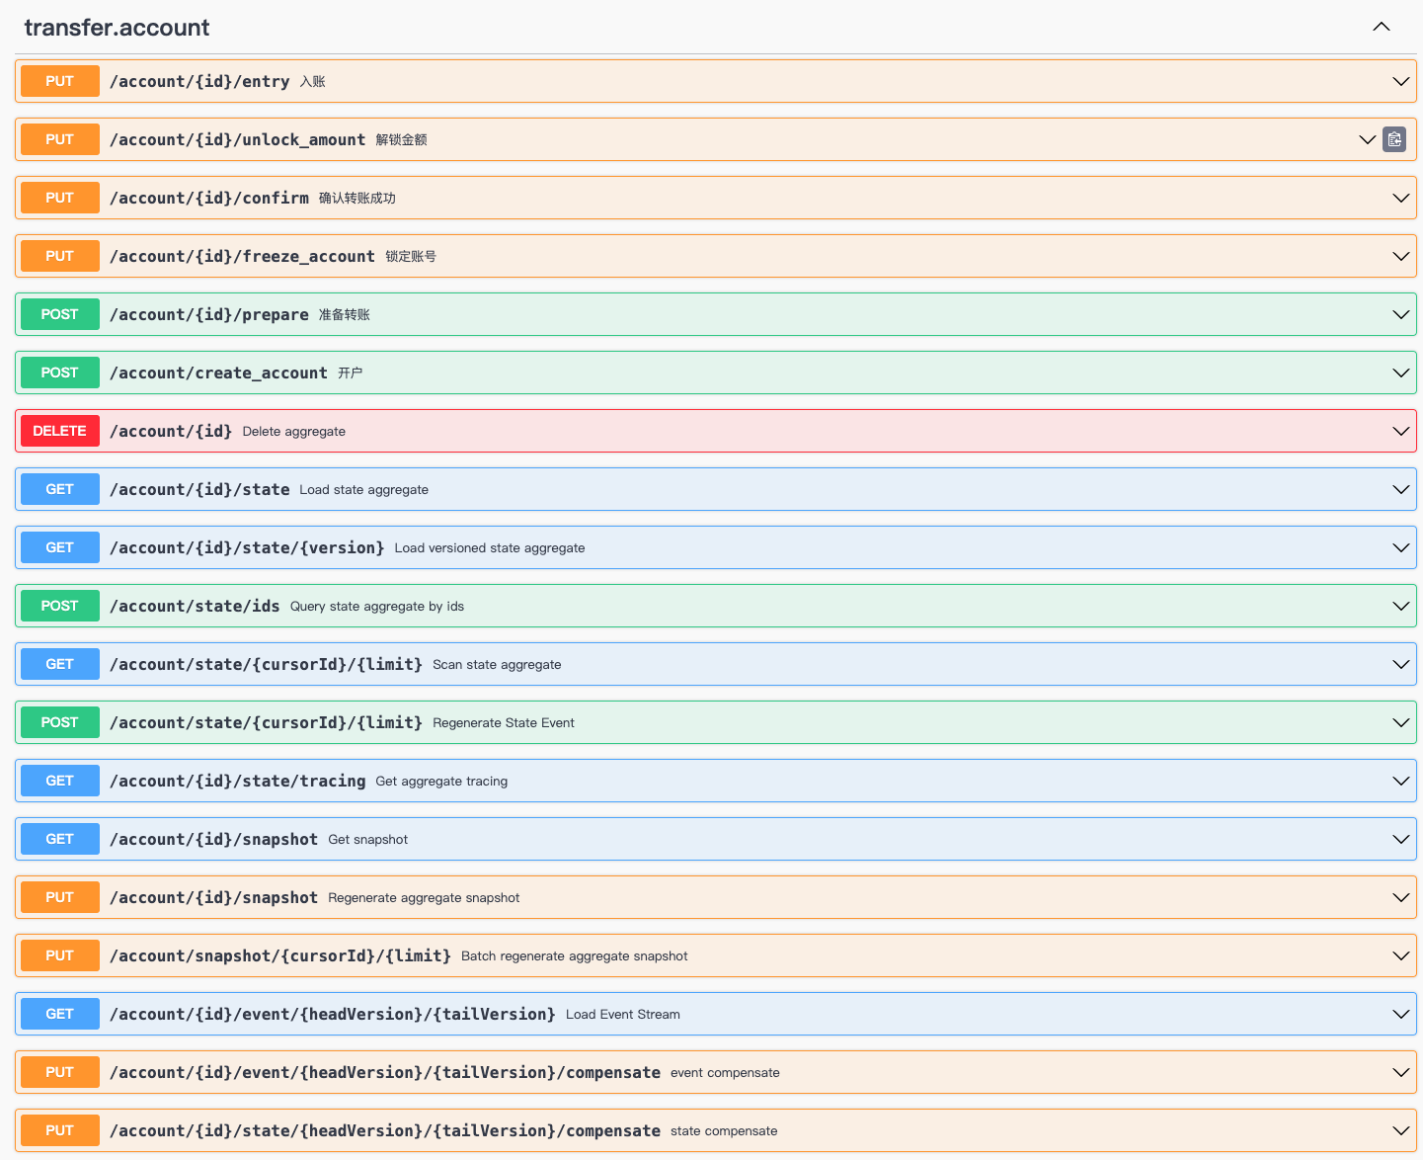Click the POST badge for /account/{id}/prepare

(59, 314)
